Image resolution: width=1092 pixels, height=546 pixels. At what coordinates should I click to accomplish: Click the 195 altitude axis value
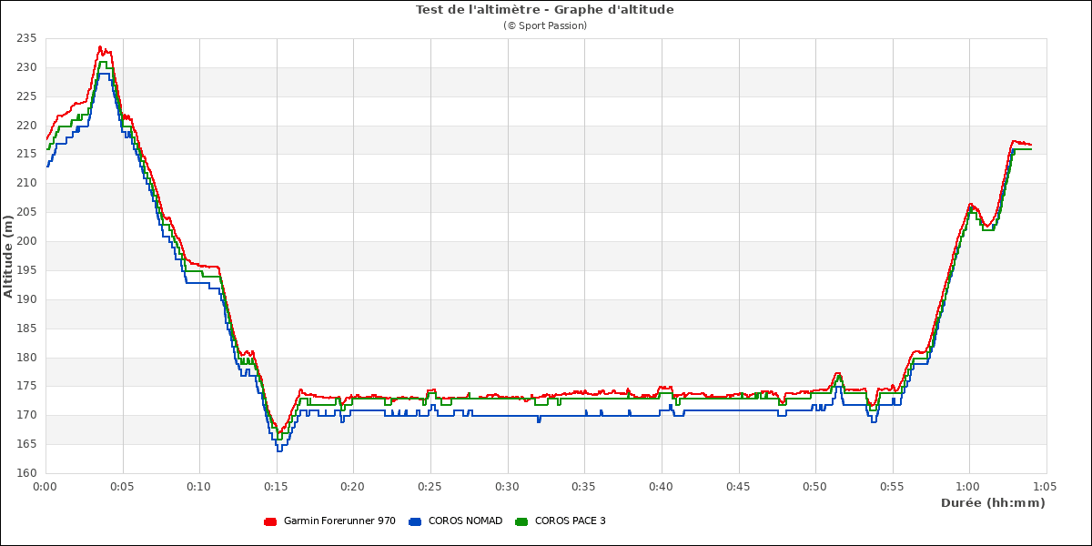[x=26, y=270]
